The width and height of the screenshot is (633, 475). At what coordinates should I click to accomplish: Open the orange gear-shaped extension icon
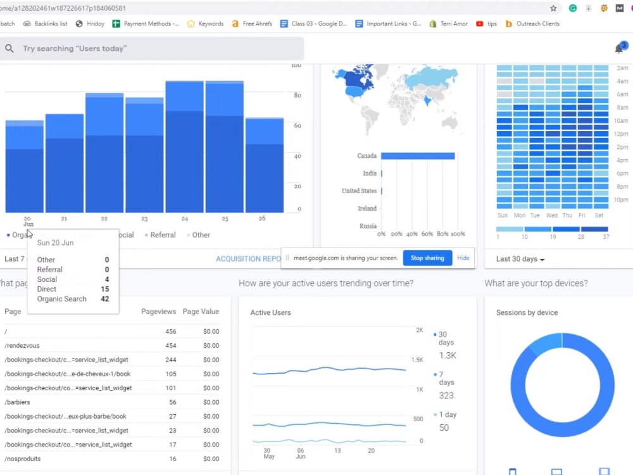(x=604, y=8)
